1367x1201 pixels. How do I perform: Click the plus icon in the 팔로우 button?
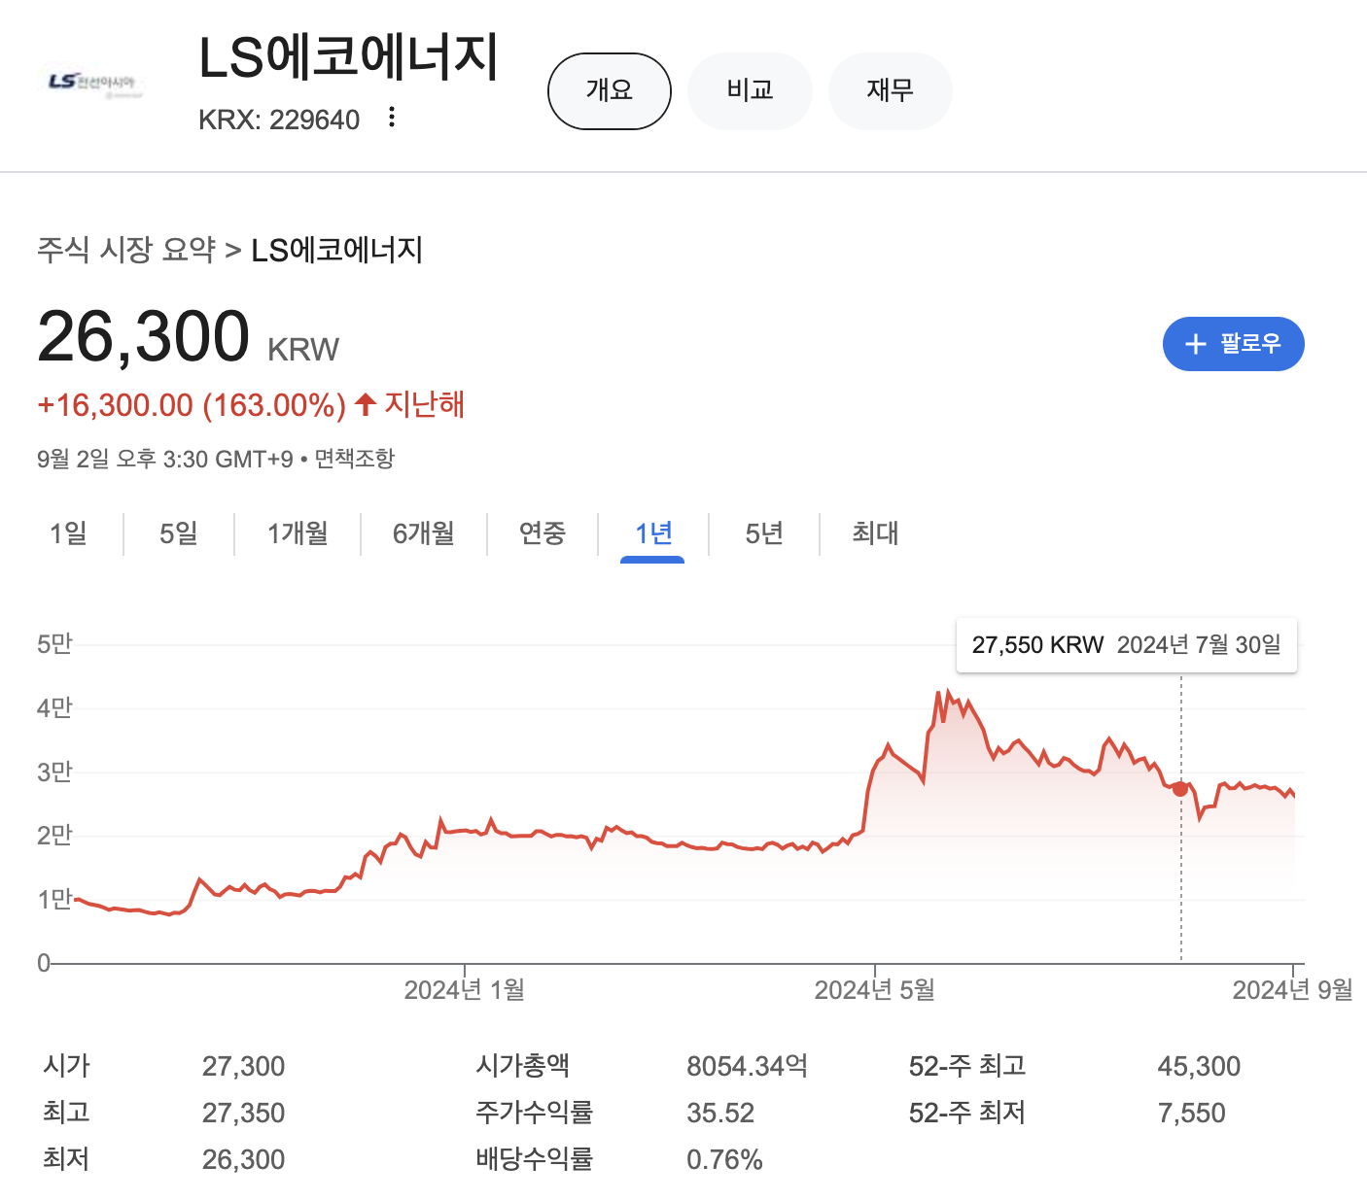coord(1196,344)
